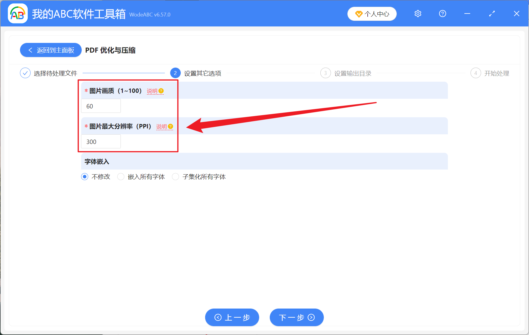Enable 嵌入所有字体 option
The height and width of the screenshot is (335, 529).
click(121, 177)
